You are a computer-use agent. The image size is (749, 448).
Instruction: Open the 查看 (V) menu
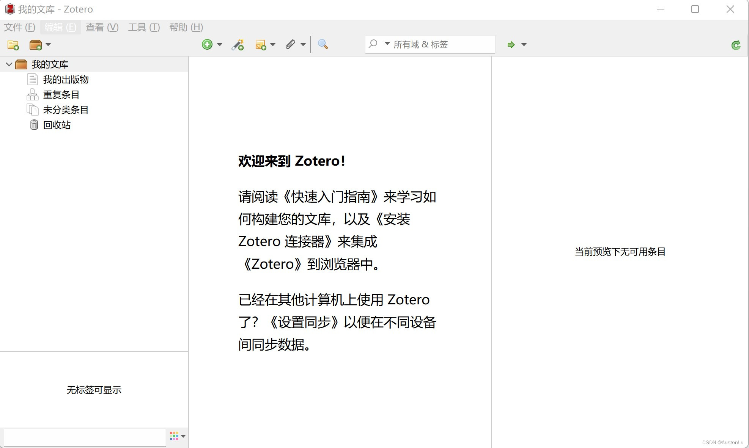102,27
